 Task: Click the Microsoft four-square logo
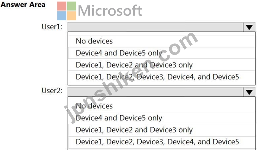point(66,11)
